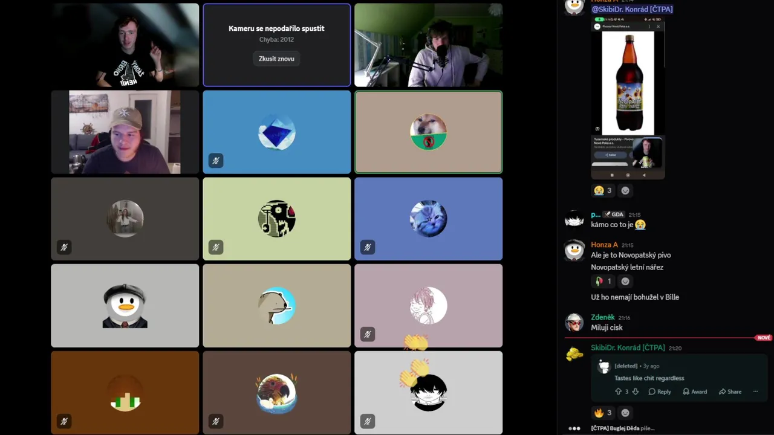Open the gold coins avatar of SkibiDr. Konrád
The image size is (774, 435).
point(574,353)
